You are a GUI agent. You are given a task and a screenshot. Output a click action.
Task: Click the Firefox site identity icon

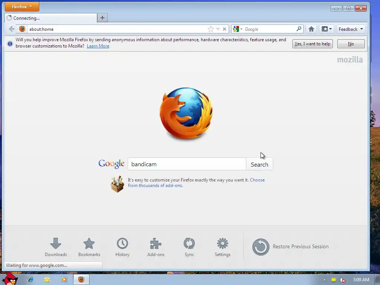coord(22,29)
